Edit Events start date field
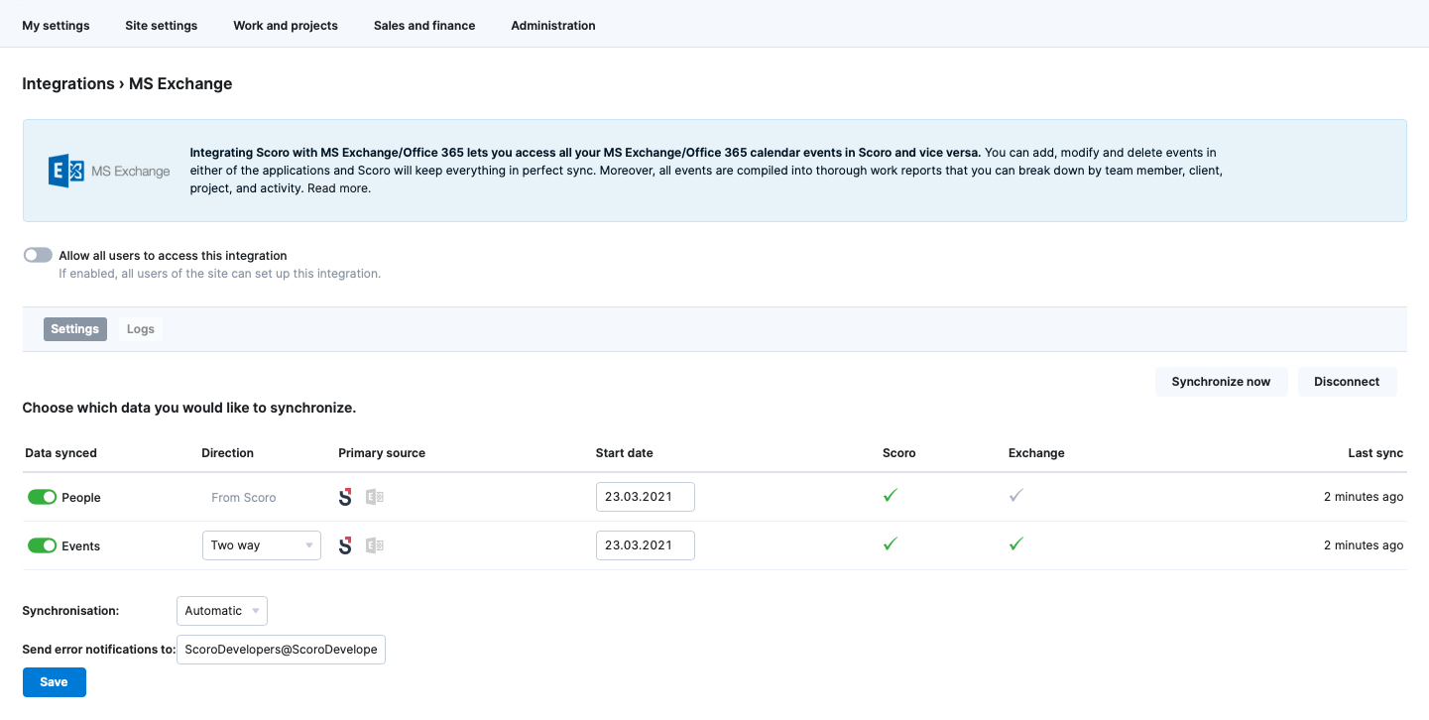 646,545
